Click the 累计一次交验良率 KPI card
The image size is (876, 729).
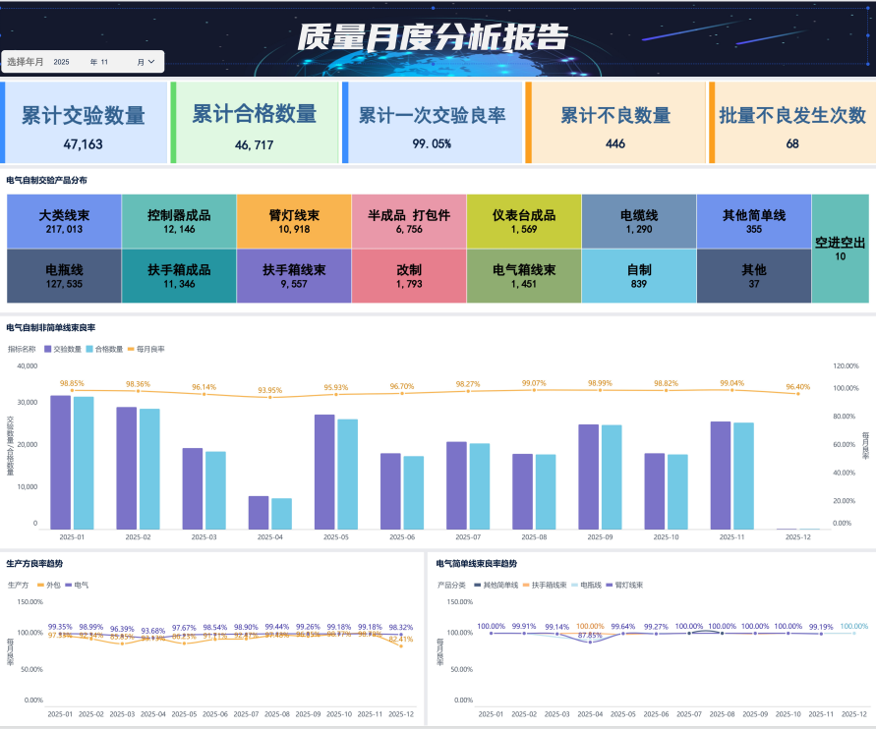[x=432, y=123]
